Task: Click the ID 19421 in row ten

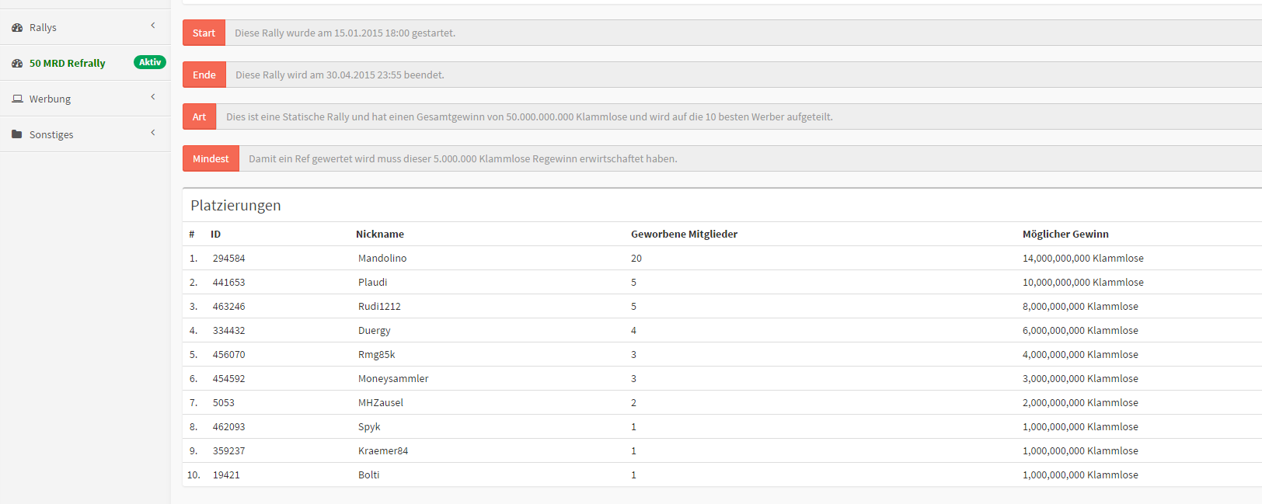Action: pyautogui.click(x=226, y=474)
